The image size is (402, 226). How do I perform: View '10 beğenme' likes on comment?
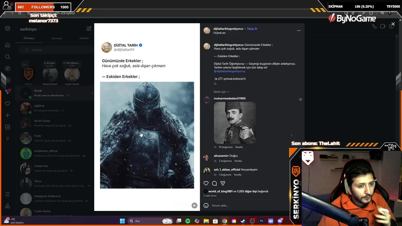[x=226, y=147]
